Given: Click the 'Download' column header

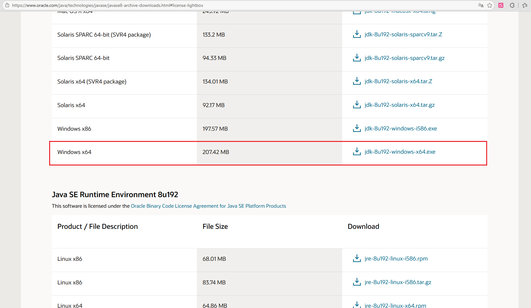Looking at the screenshot, I should click(363, 227).
